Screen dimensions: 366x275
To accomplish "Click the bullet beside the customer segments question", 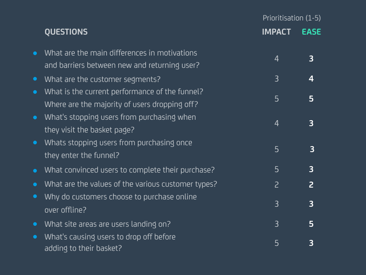I will click(x=35, y=79).
